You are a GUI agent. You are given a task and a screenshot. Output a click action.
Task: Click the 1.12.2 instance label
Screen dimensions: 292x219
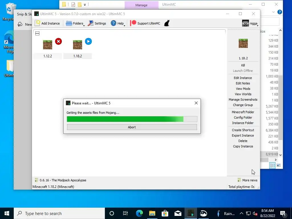click(48, 56)
